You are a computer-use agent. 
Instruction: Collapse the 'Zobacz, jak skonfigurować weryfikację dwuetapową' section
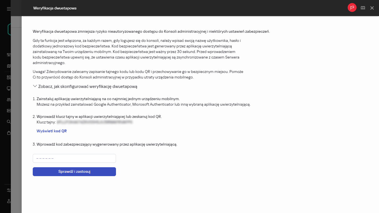(x=85, y=87)
